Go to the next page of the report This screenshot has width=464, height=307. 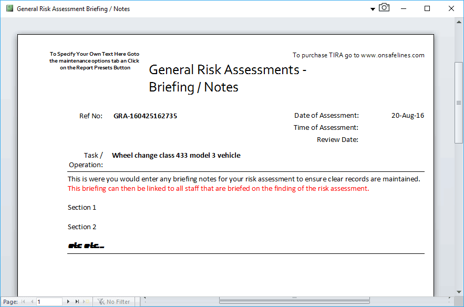[x=68, y=302]
